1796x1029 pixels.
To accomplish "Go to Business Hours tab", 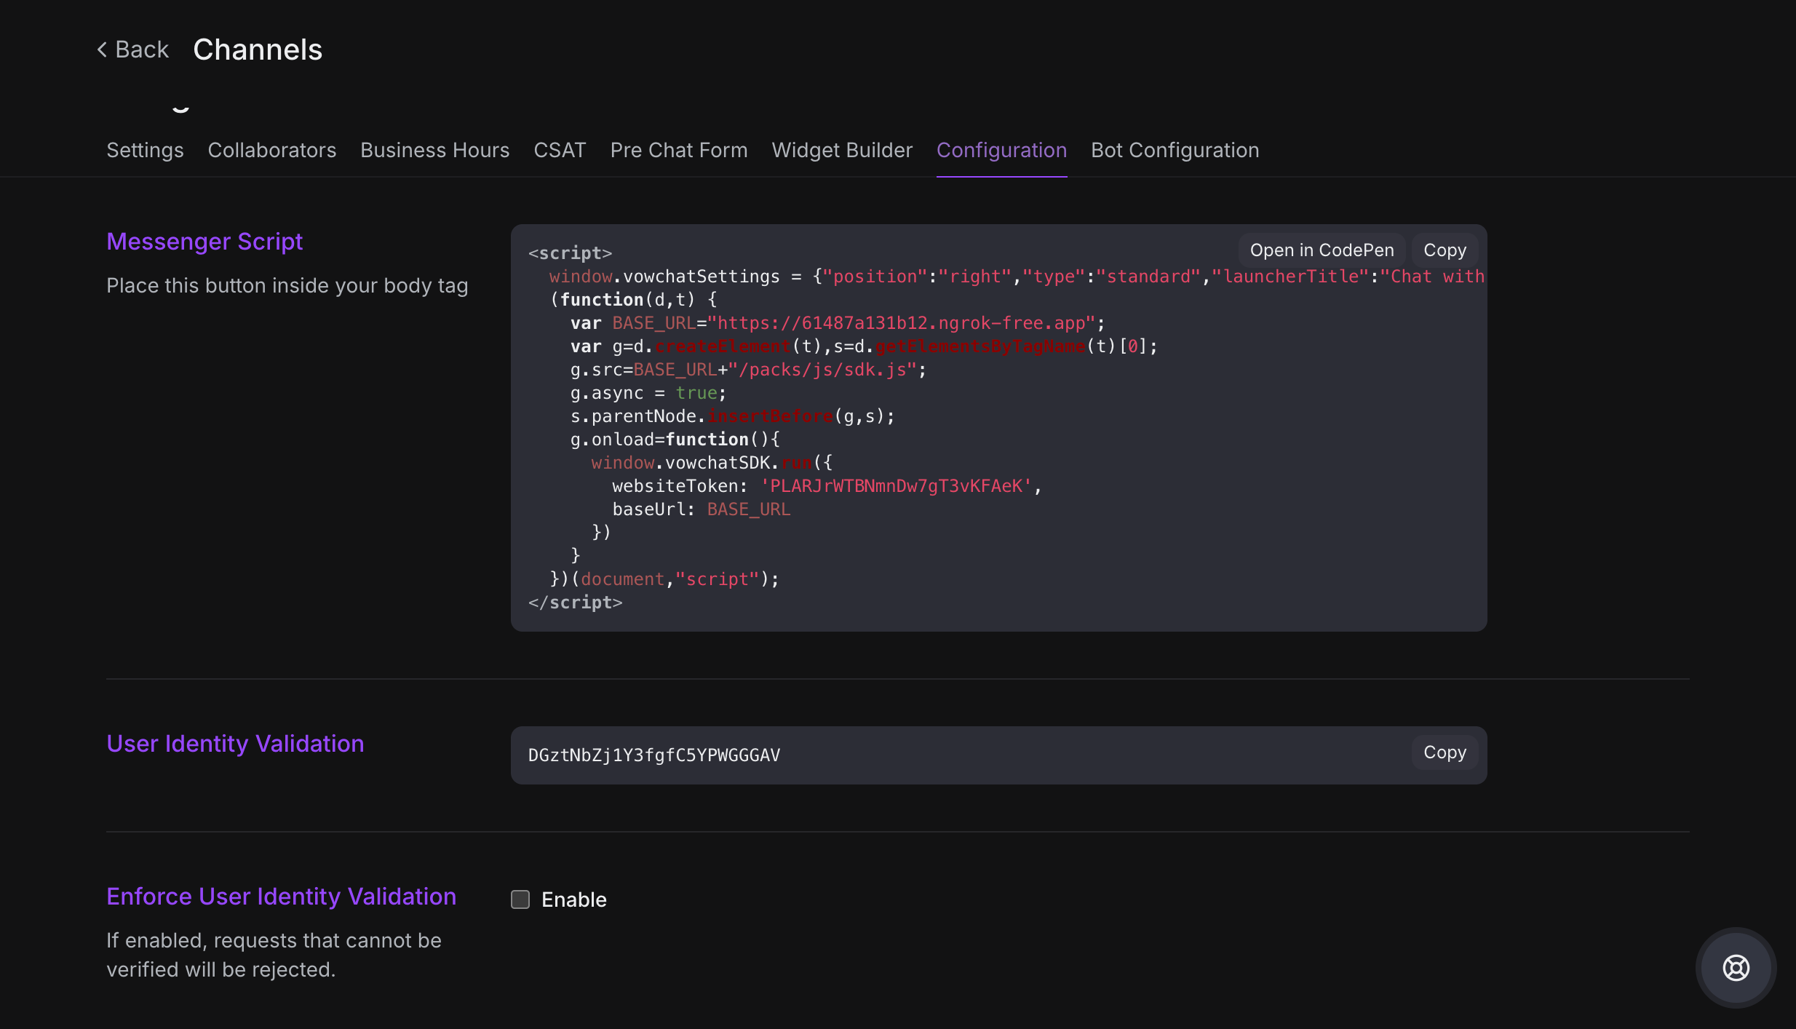I will pos(434,150).
